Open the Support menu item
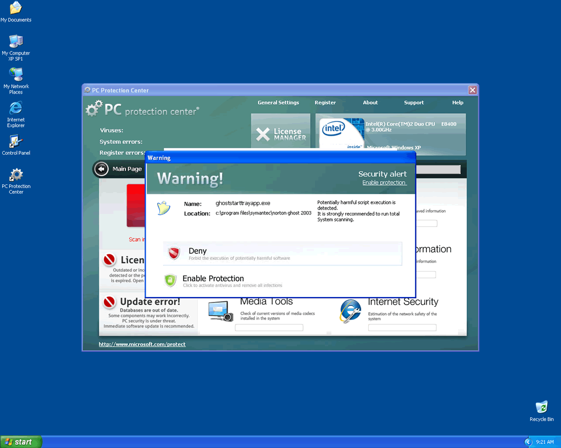 tap(414, 103)
